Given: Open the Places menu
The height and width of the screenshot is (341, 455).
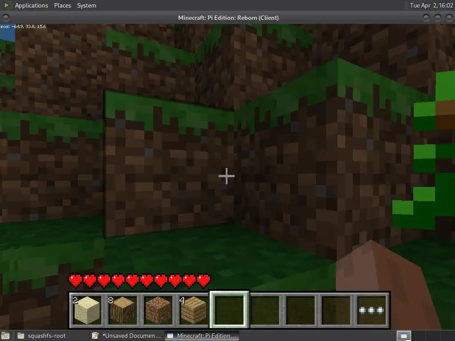Looking at the screenshot, I should [x=62, y=5].
